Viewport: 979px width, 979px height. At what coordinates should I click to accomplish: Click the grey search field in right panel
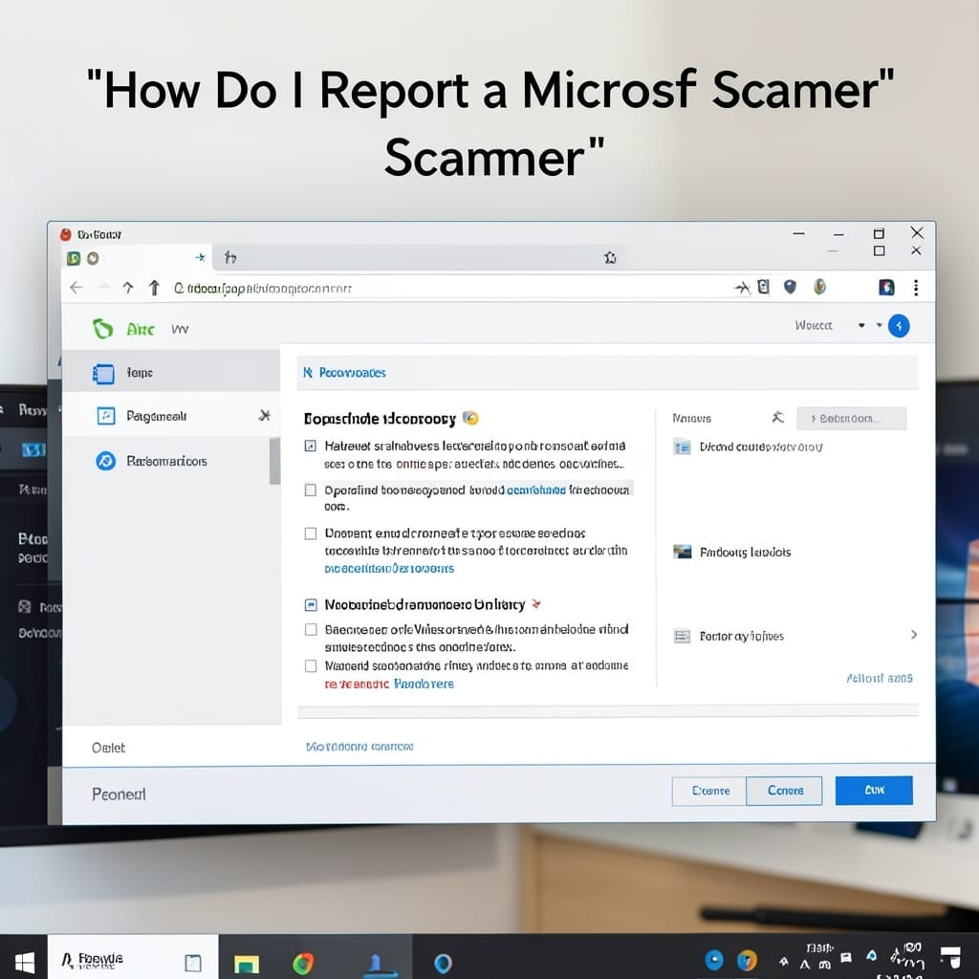(x=851, y=419)
